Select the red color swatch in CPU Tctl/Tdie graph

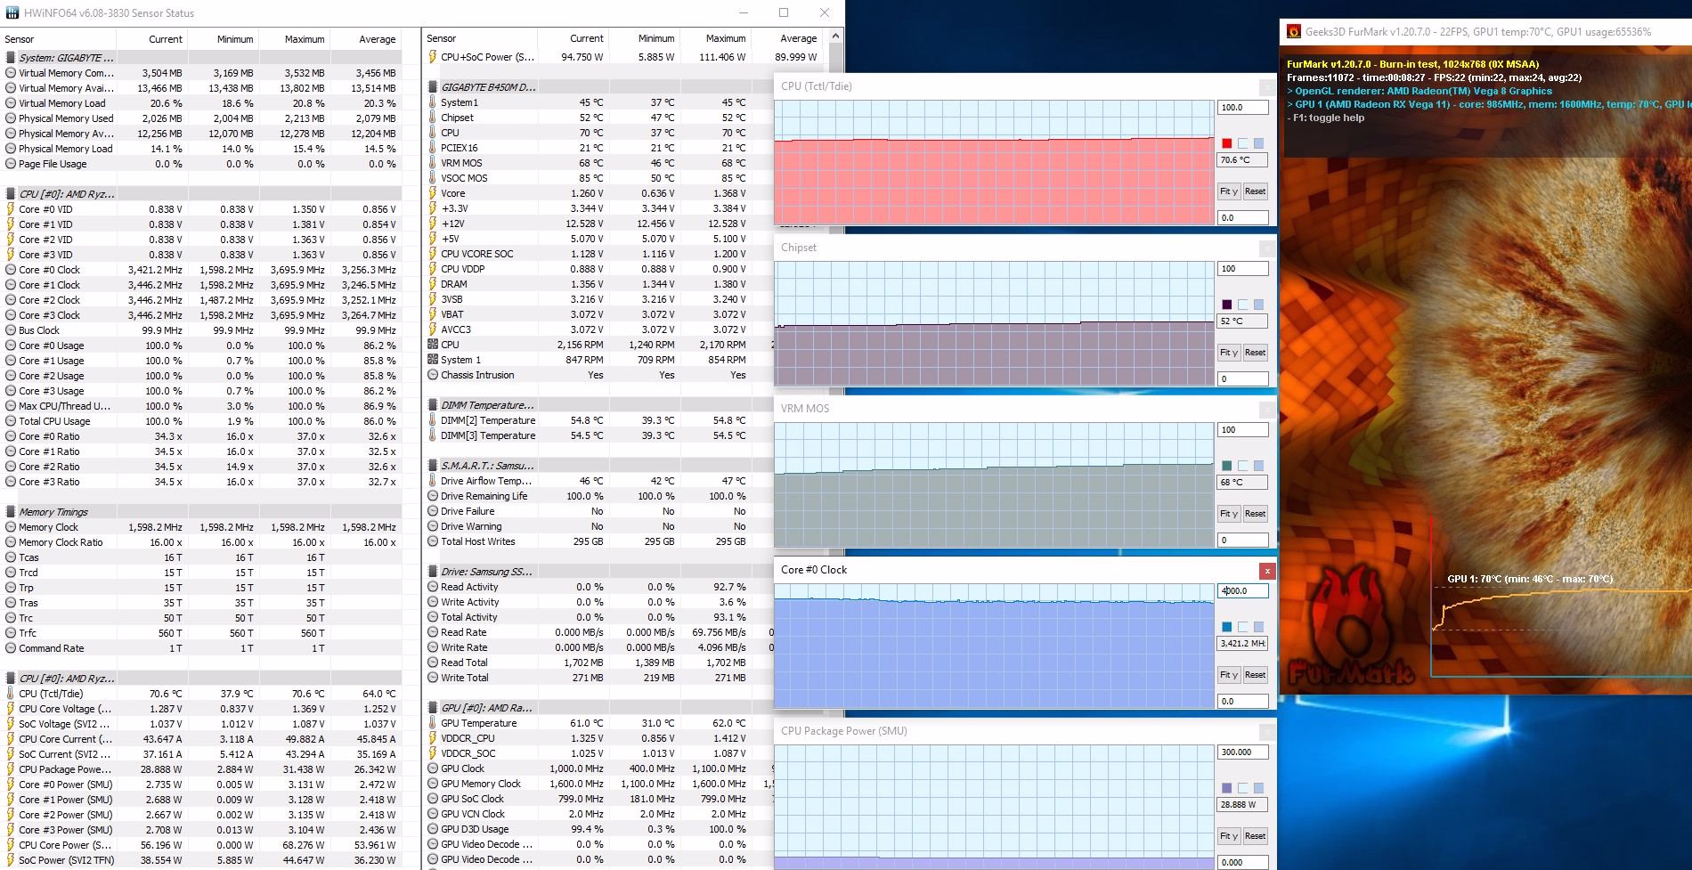coord(1226,143)
